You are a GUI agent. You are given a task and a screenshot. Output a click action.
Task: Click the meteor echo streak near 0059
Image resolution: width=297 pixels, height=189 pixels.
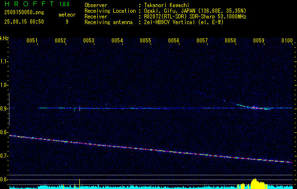click(x=253, y=107)
